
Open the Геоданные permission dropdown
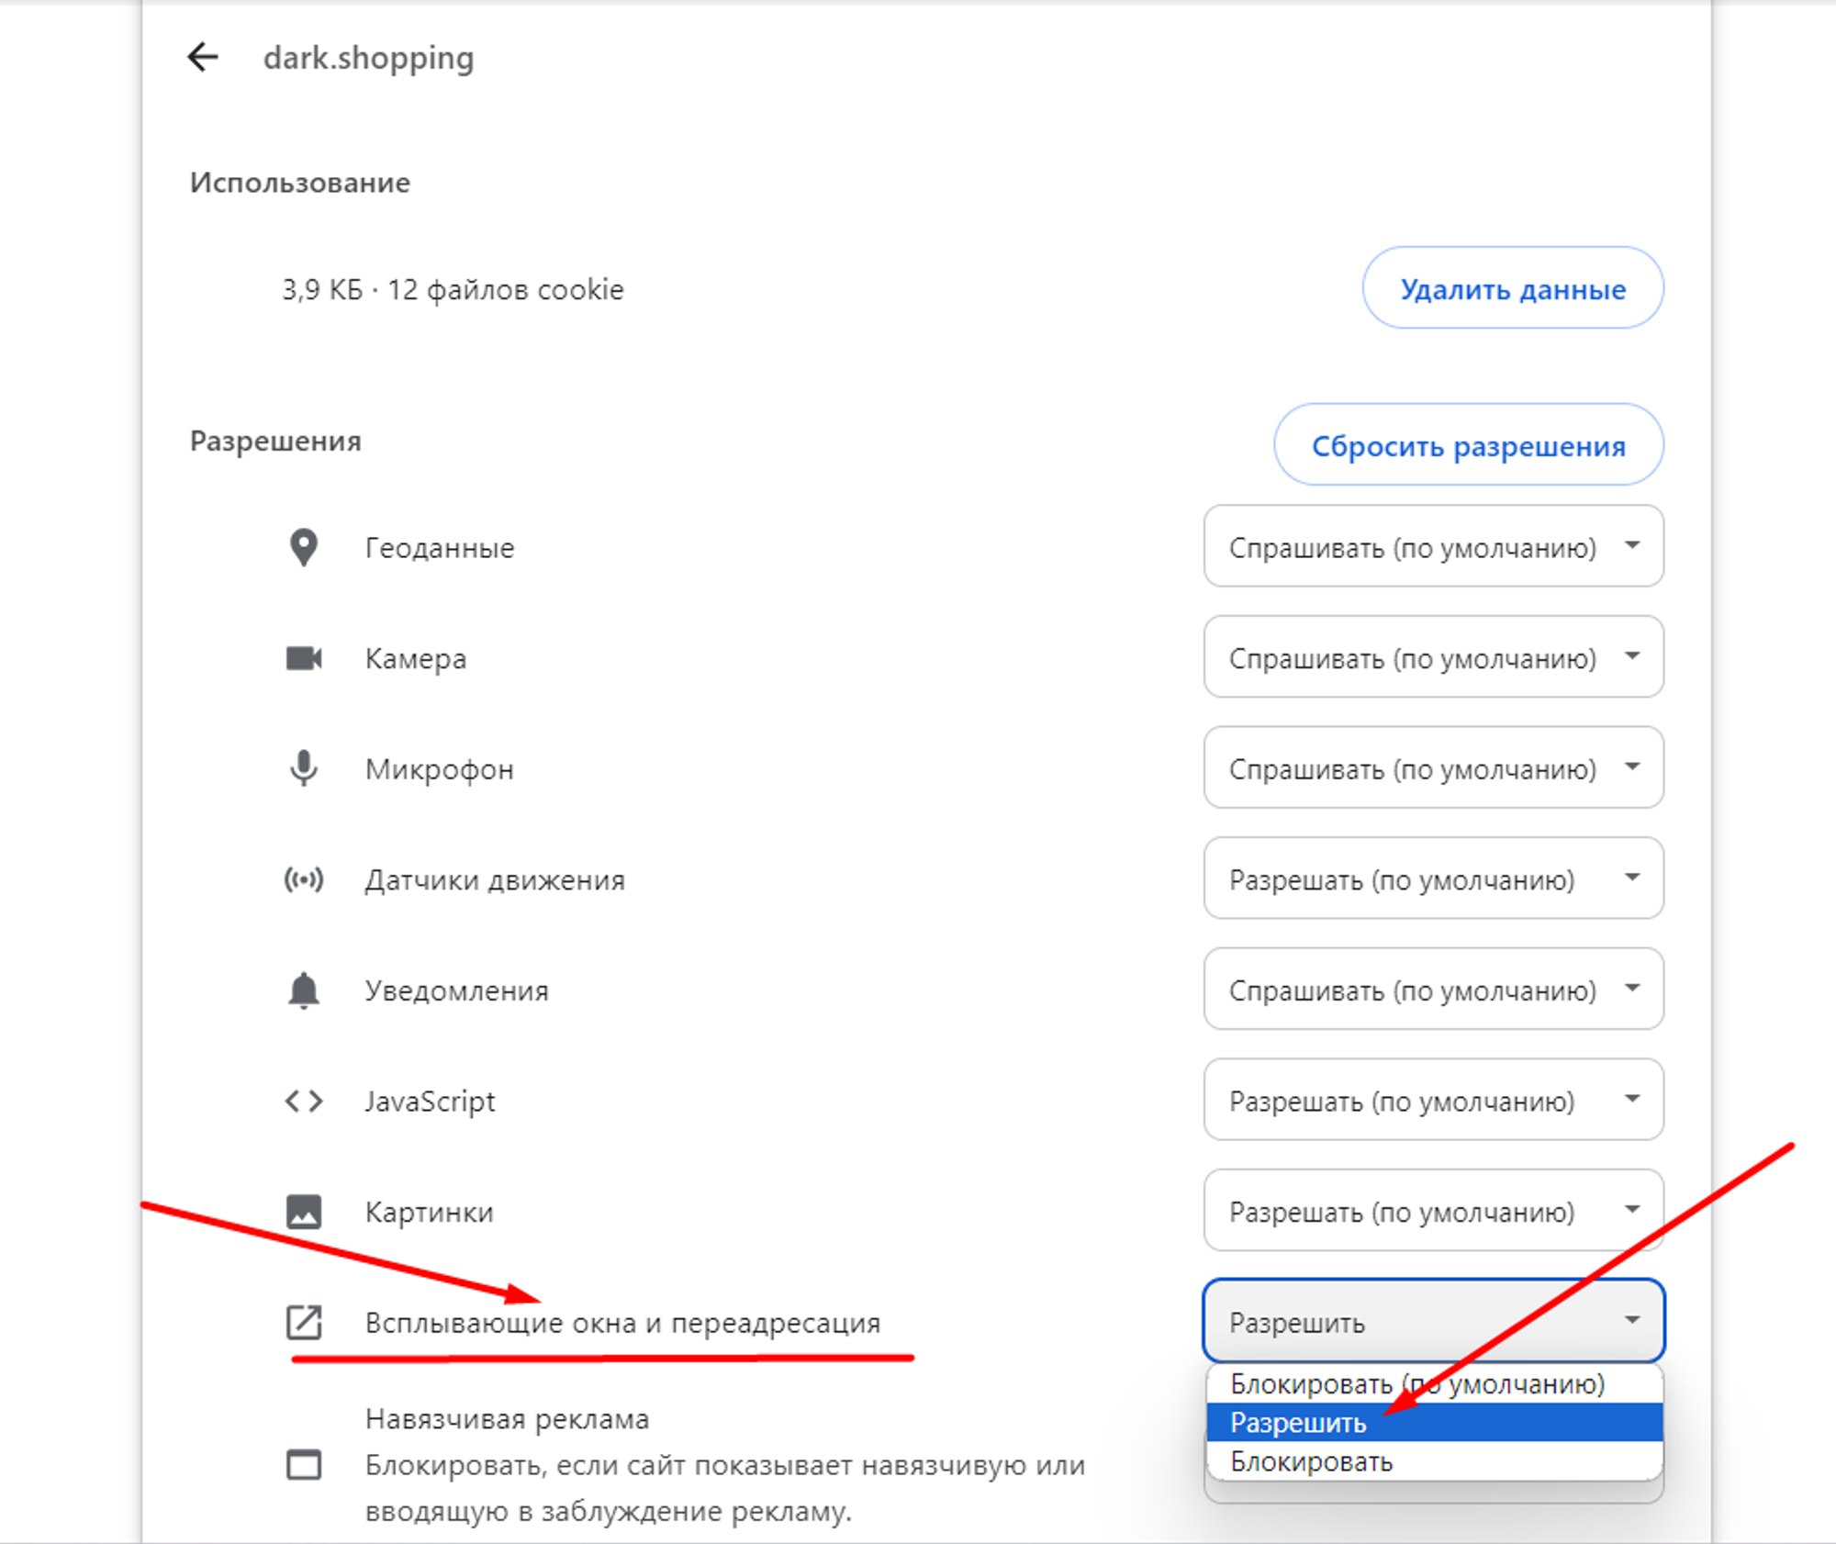[x=1434, y=546]
